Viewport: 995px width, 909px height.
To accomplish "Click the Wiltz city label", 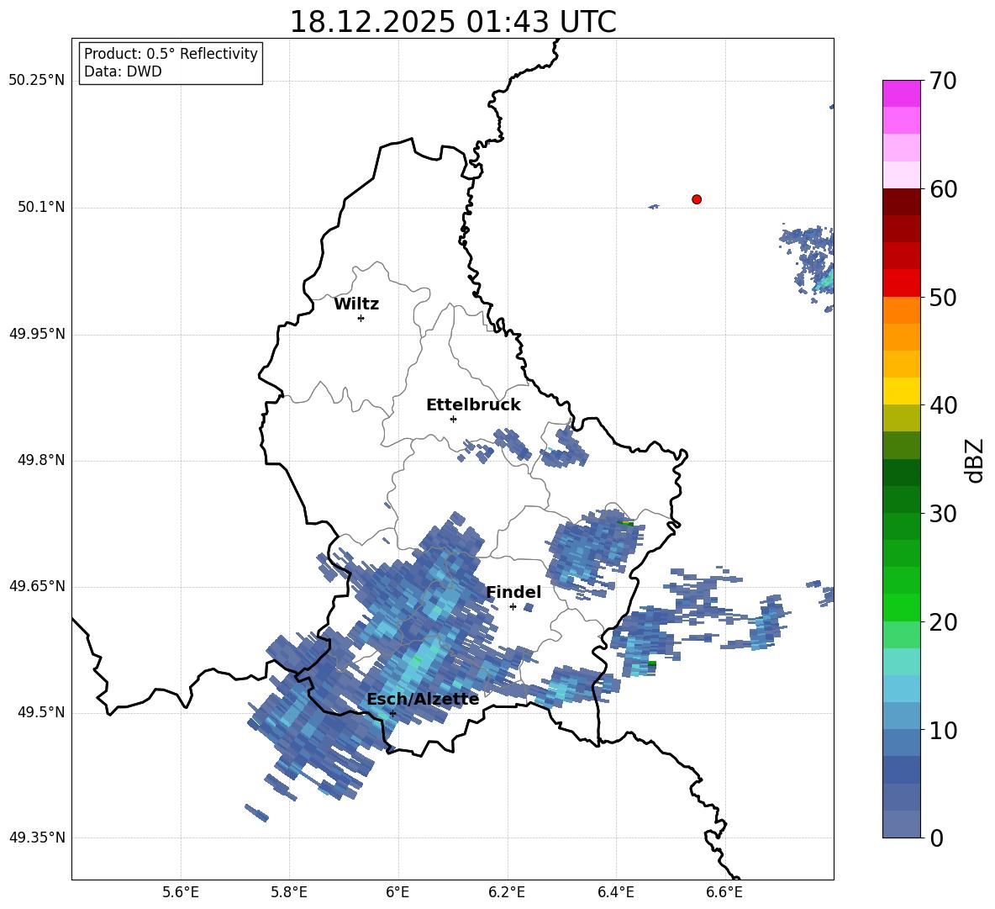I will point(356,304).
